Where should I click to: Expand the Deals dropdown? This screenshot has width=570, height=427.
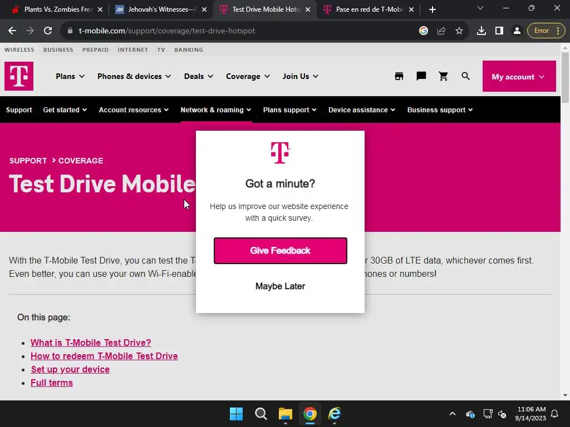[x=199, y=76]
